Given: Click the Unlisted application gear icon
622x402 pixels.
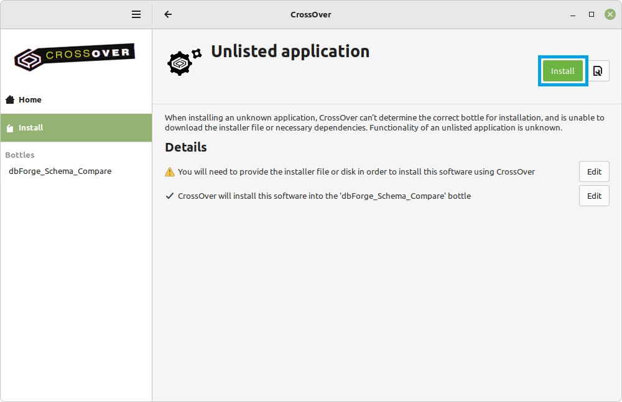Looking at the screenshot, I should 184,62.
